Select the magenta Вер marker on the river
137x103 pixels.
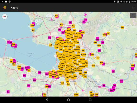pyautogui.click(x=111, y=90)
